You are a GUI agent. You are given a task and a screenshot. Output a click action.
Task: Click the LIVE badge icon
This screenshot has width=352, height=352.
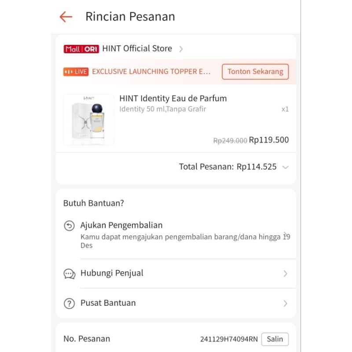(x=76, y=72)
